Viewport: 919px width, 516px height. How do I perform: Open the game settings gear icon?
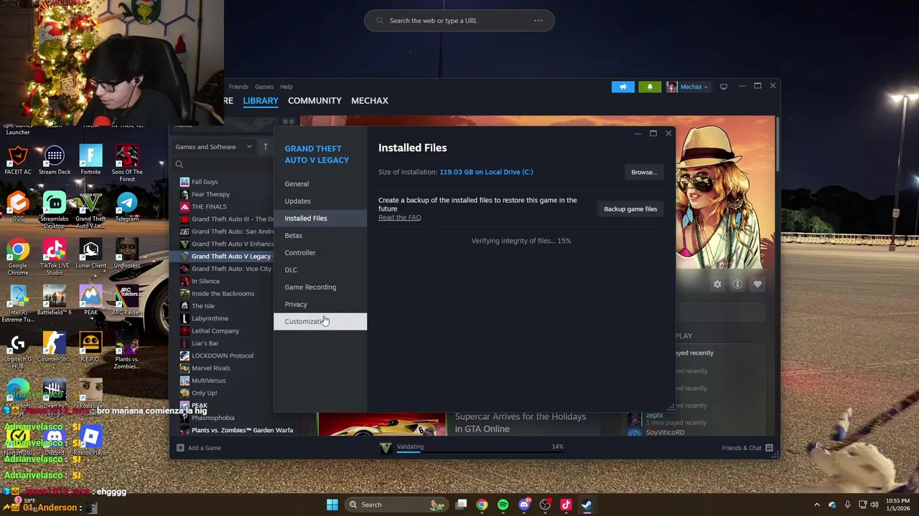click(717, 285)
